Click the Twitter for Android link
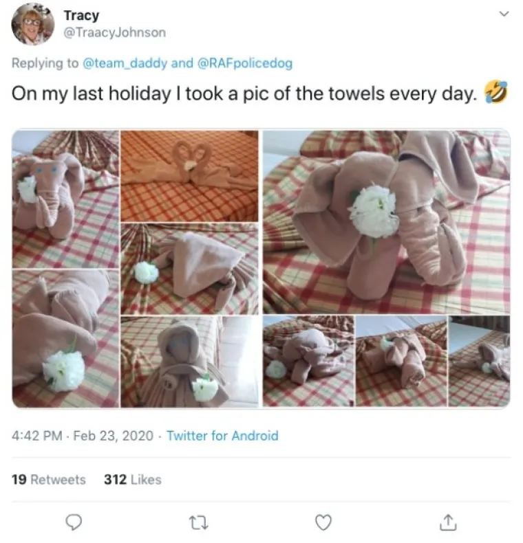523x543 pixels. [x=222, y=435]
